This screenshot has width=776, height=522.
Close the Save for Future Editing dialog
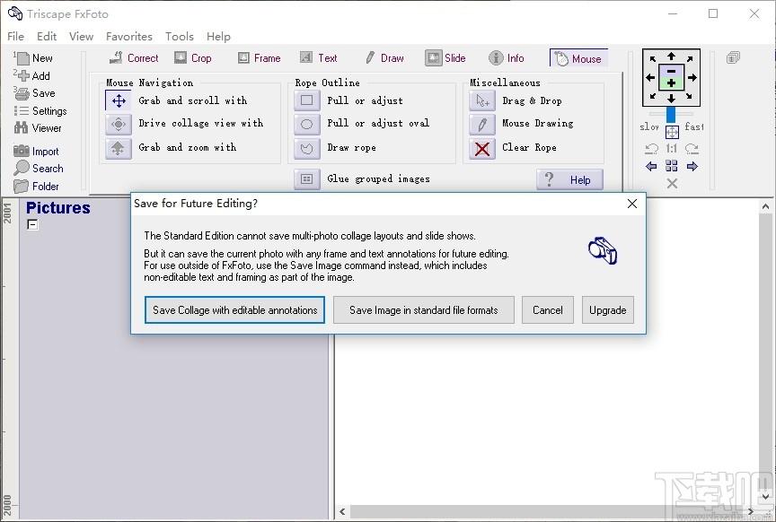[632, 204]
